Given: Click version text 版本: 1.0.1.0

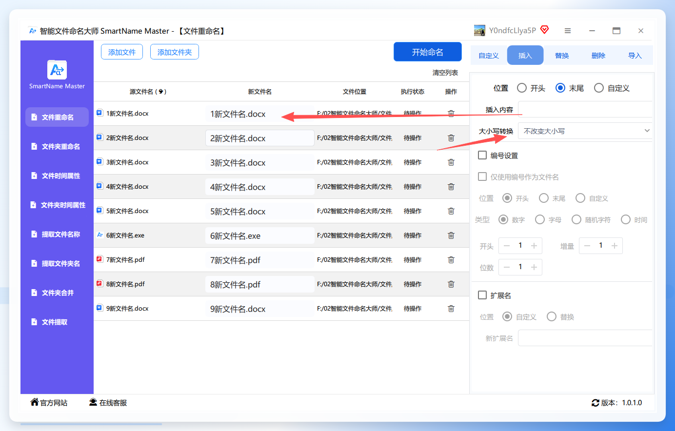Looking at the screenshot, I should (x=621, y=403).
